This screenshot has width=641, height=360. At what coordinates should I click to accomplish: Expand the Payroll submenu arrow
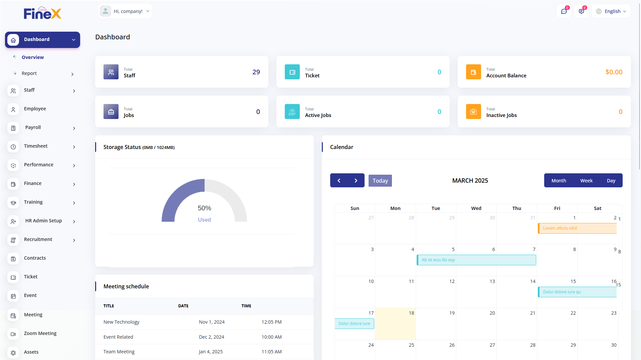click(74, 128)
